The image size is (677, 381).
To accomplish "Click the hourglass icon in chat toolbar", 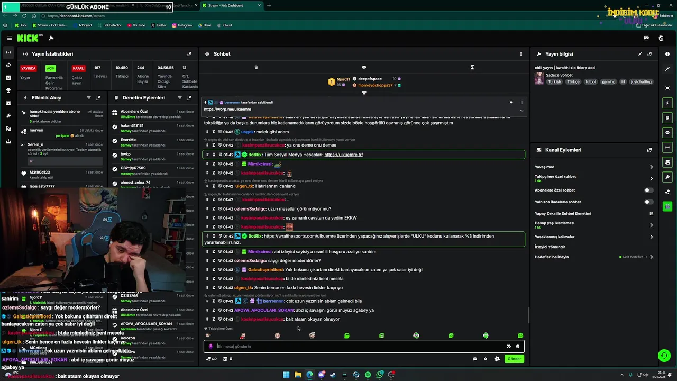I will (472, 67).
